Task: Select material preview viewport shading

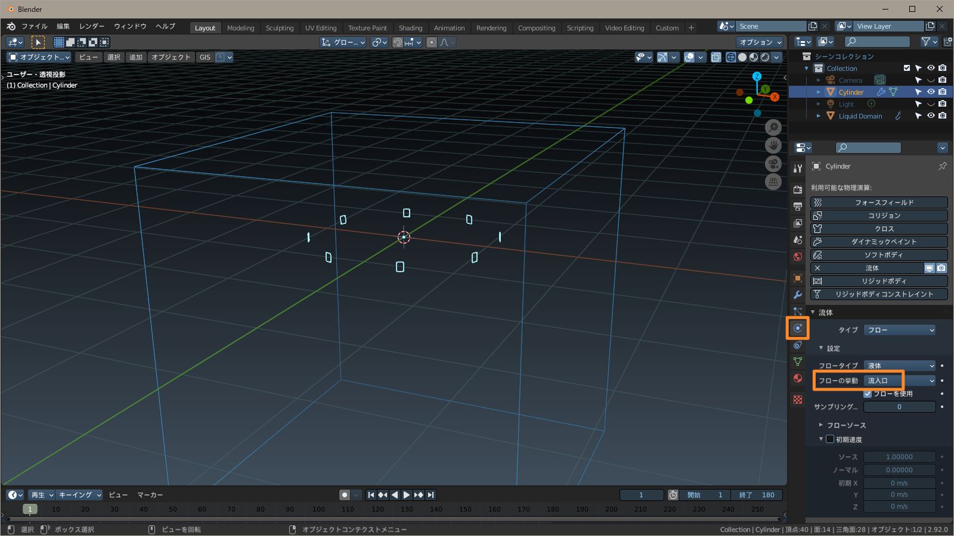Action: point(754,57)
